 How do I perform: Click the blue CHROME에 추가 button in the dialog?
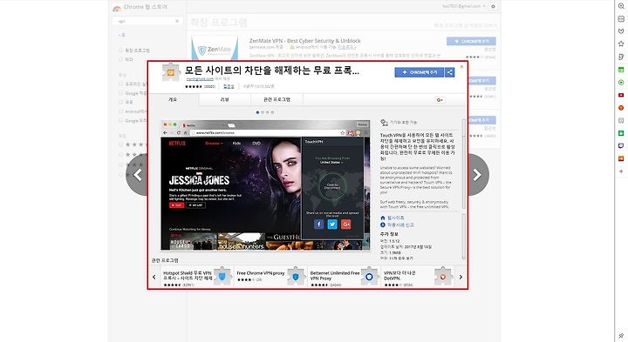pyautogui.click(x=420, y=72)
